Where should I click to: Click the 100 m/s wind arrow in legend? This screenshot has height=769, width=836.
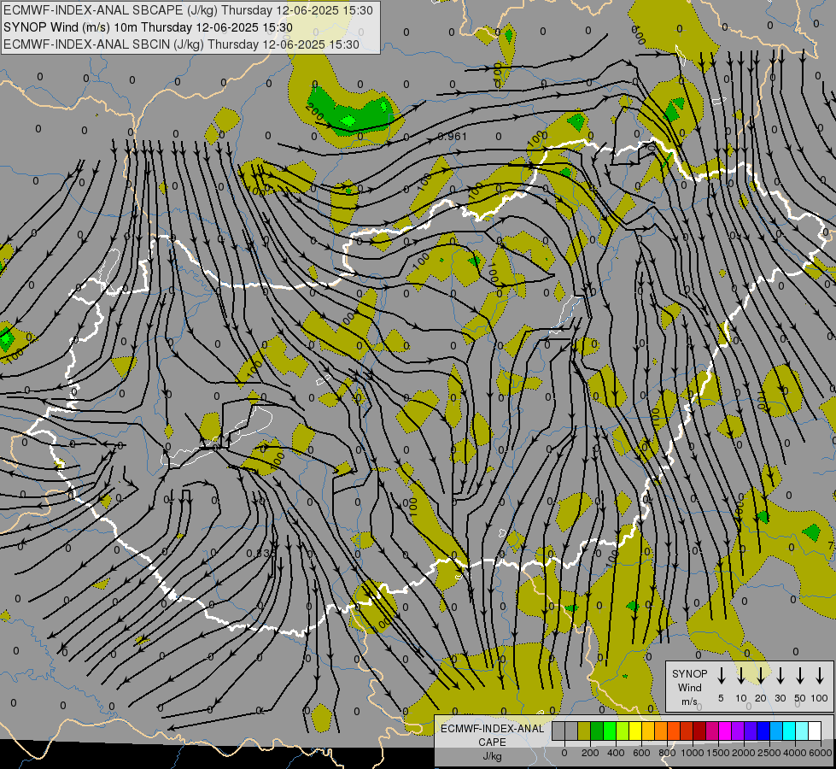[820, 676]
